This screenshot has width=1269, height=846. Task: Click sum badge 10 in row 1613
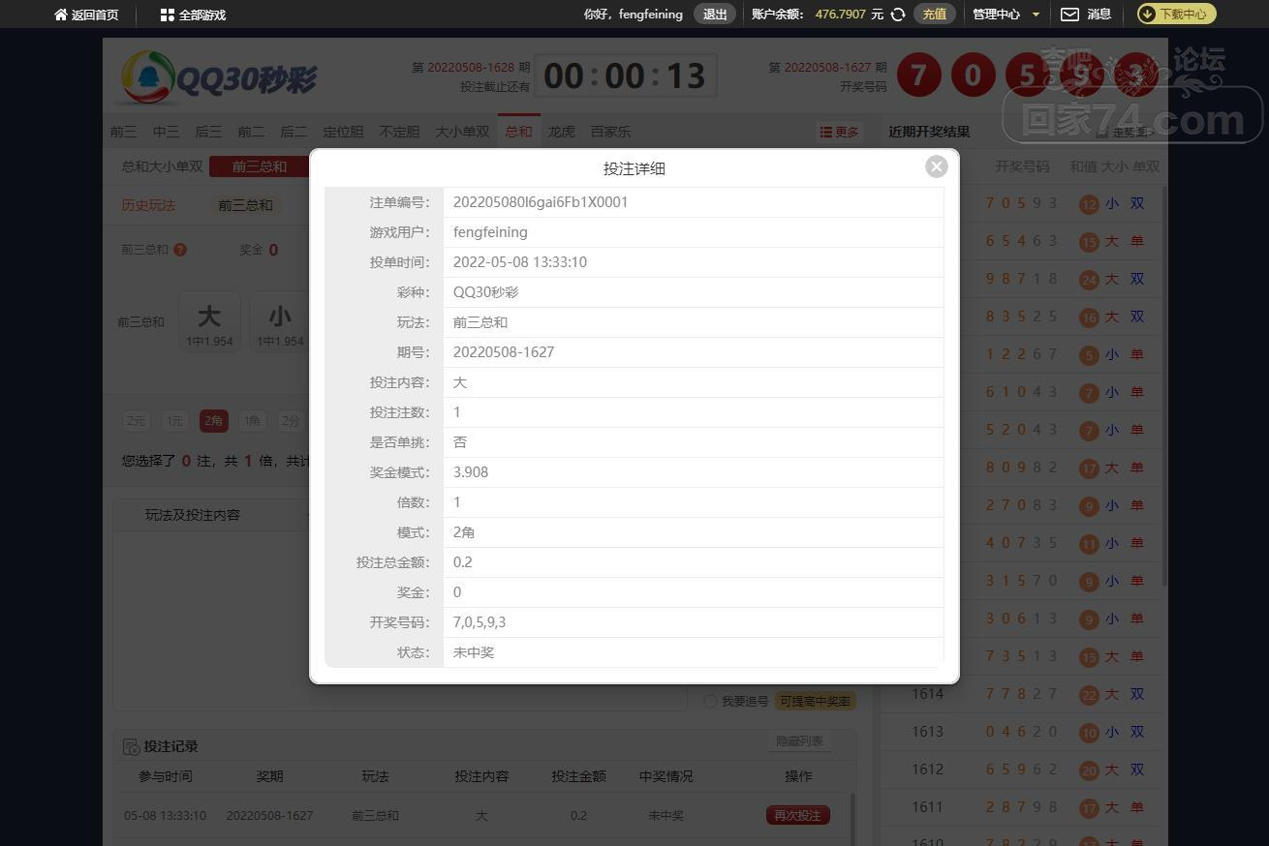pyautogui.click(x=1089, y=733)
